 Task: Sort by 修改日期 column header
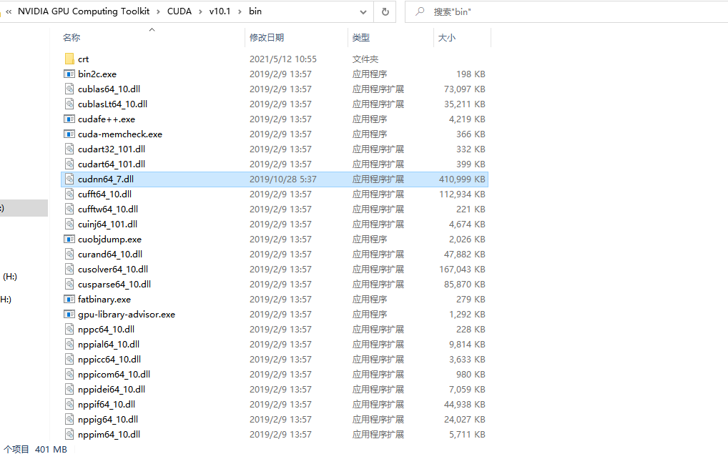tap(267, 38)
